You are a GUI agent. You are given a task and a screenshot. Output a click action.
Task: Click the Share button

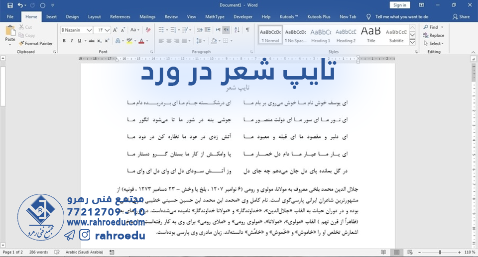pos(461,17)
